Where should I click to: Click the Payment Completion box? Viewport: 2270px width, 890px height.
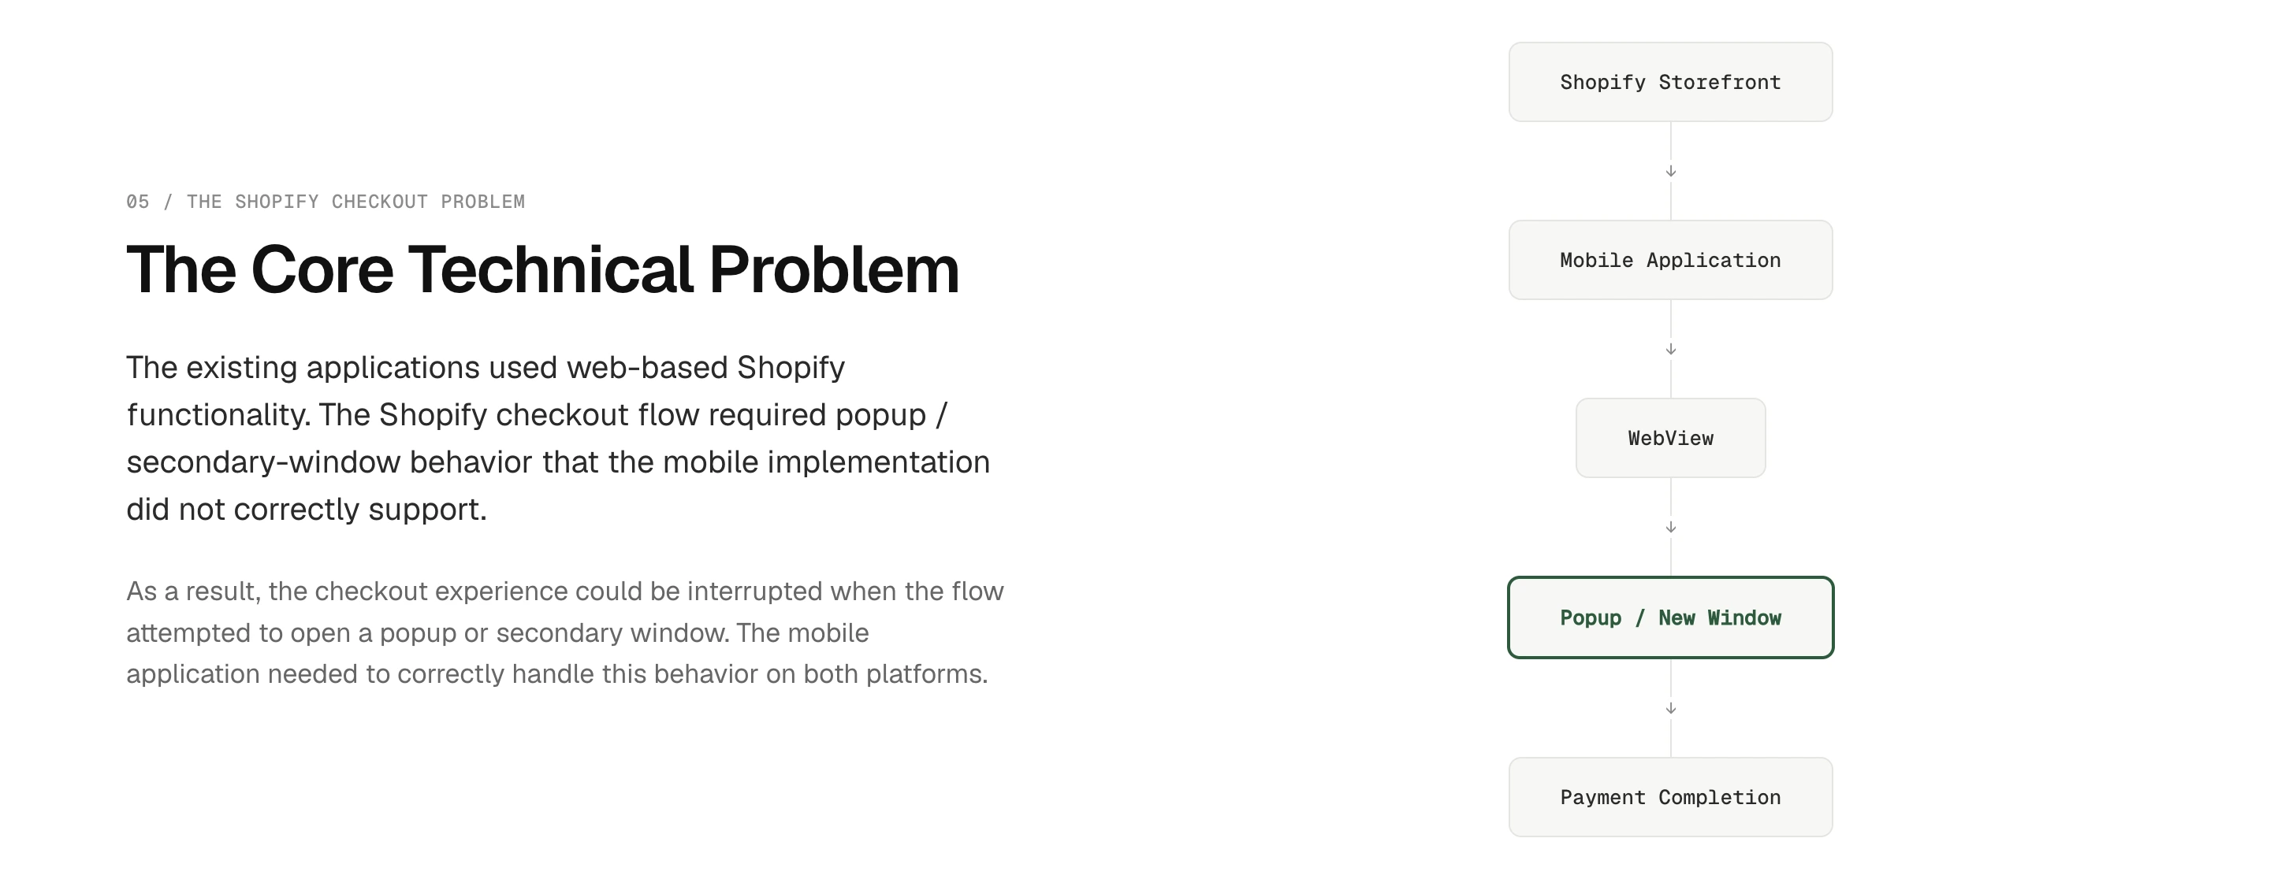1670,797
